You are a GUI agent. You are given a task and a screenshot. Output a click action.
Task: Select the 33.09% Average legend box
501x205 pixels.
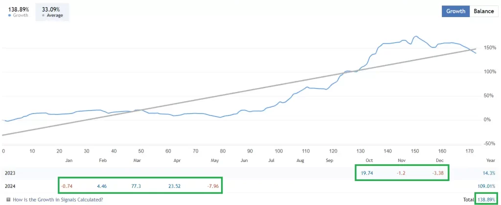[52, 12]
